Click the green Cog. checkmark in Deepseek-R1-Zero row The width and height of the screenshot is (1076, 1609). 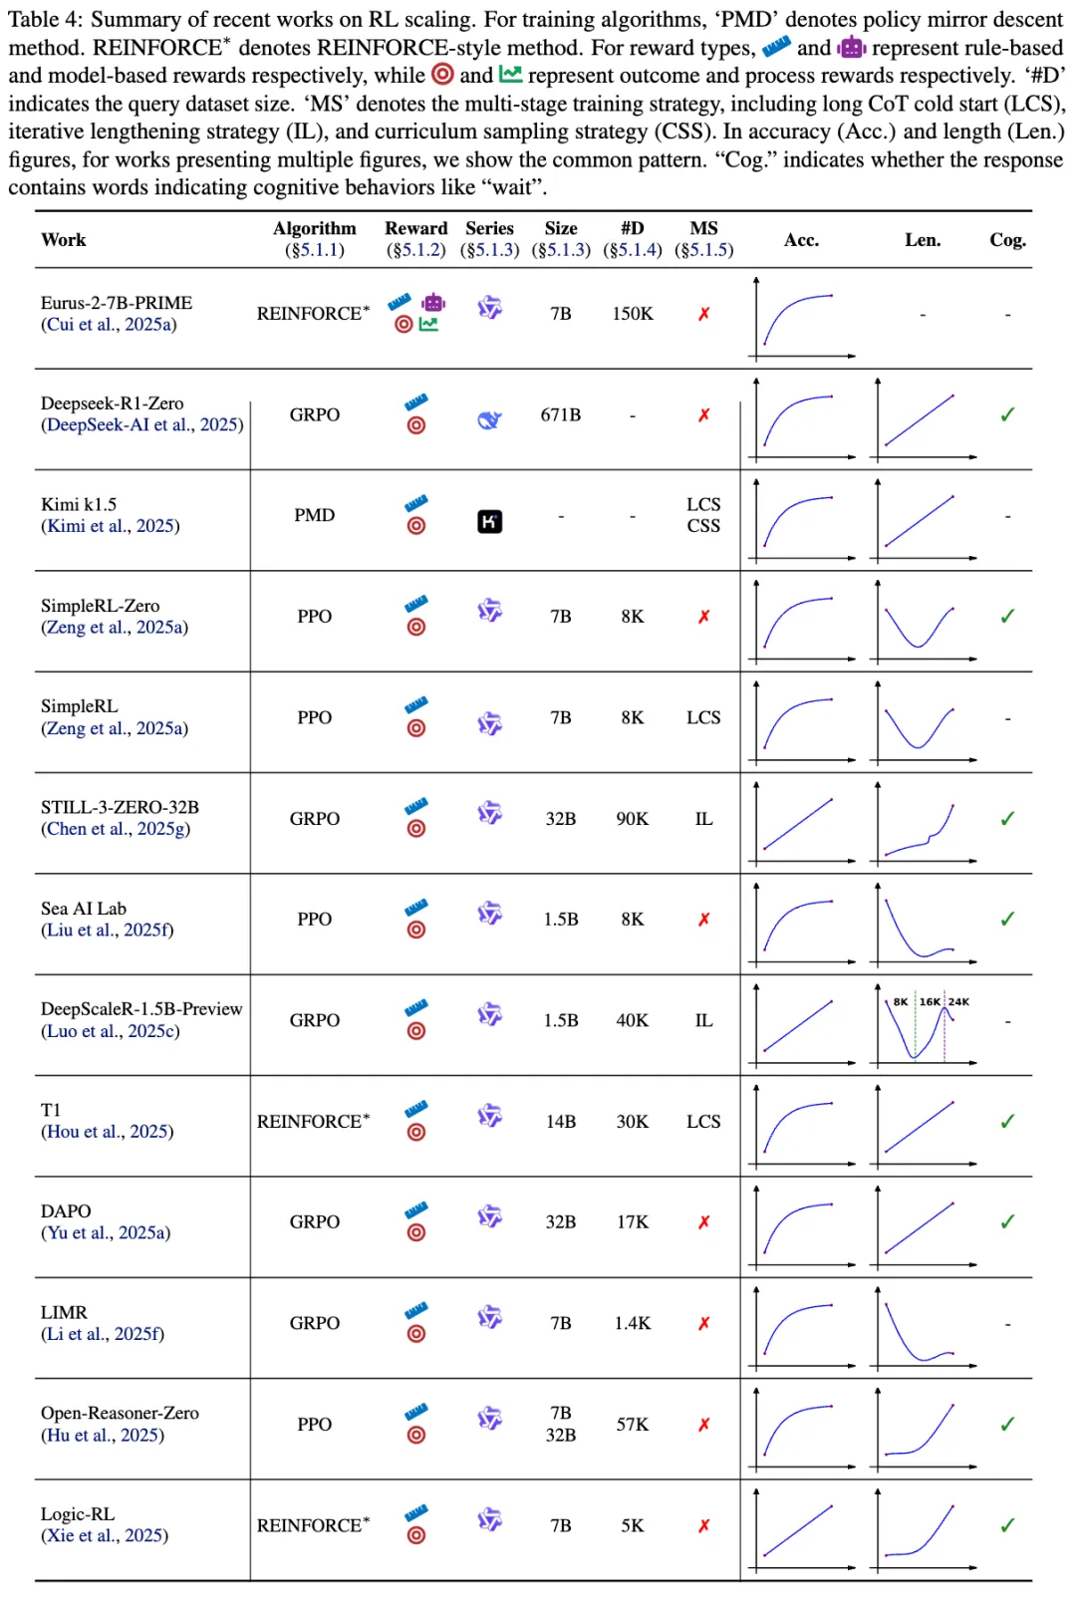(1007, 414)
